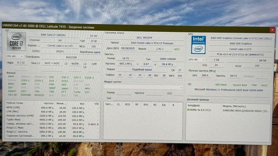Image resolution: width=278 pixels, height=156 pixels.
Task: Click the BIOS date 08/28/2025
Action: [128, 48]
